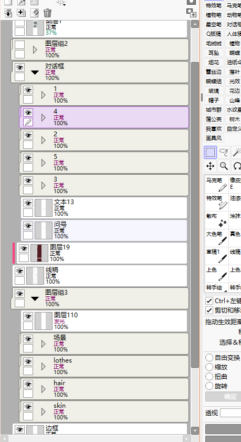Collapse the 图层组3 group

35,298
